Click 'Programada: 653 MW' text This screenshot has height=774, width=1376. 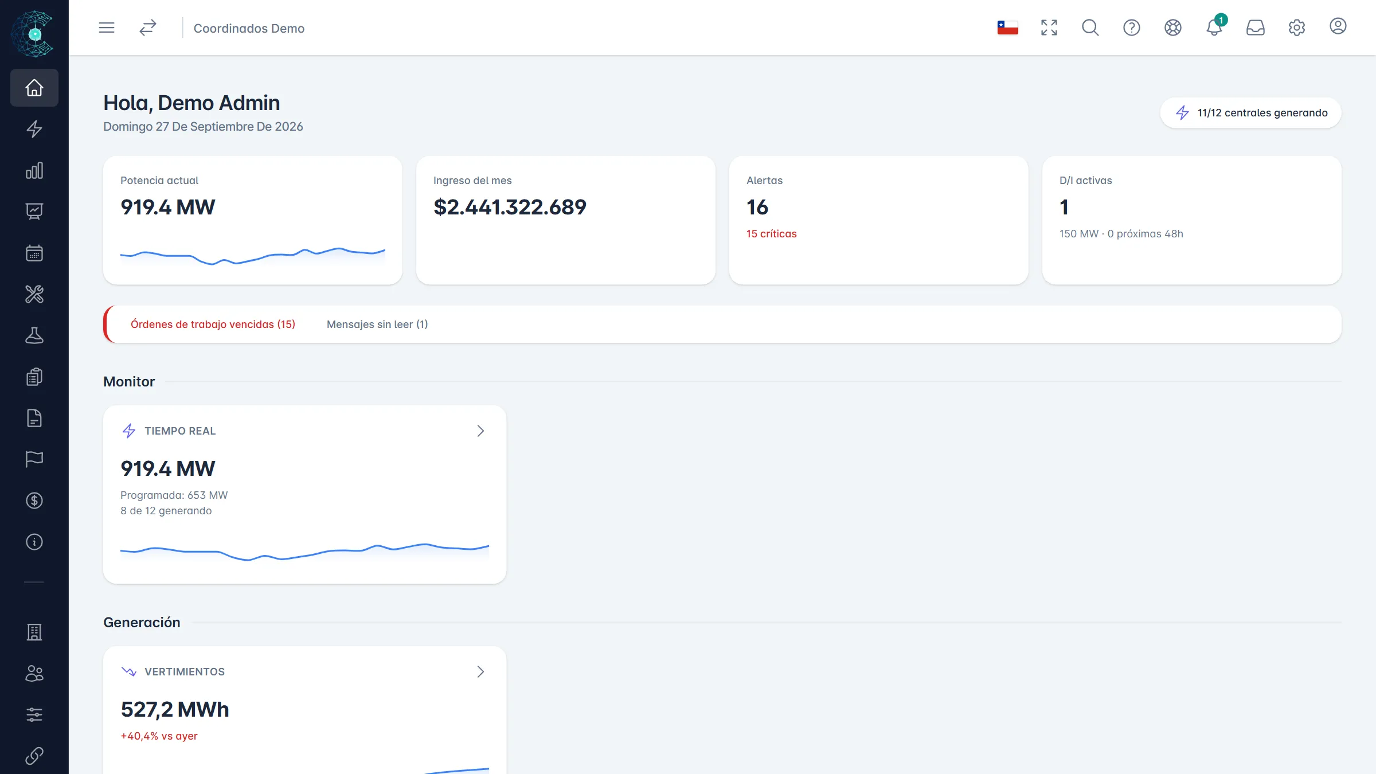point(174,495)
